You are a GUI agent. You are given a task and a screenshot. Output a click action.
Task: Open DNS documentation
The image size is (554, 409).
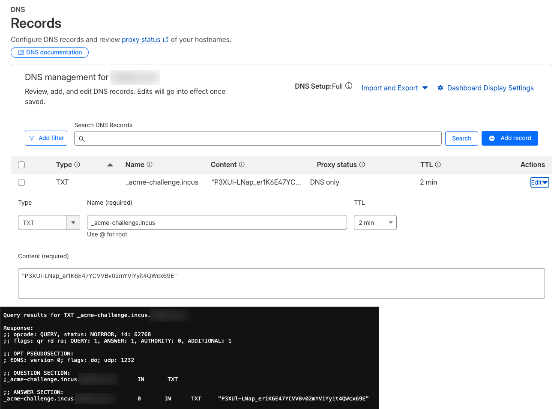coord(50,52)
